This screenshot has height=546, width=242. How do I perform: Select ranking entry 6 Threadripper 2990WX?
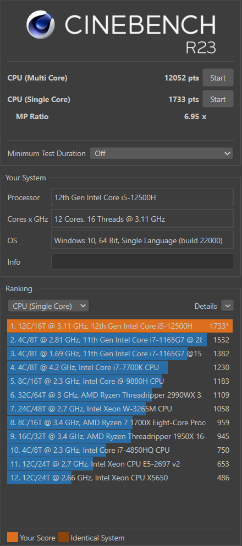click(120, 395)
